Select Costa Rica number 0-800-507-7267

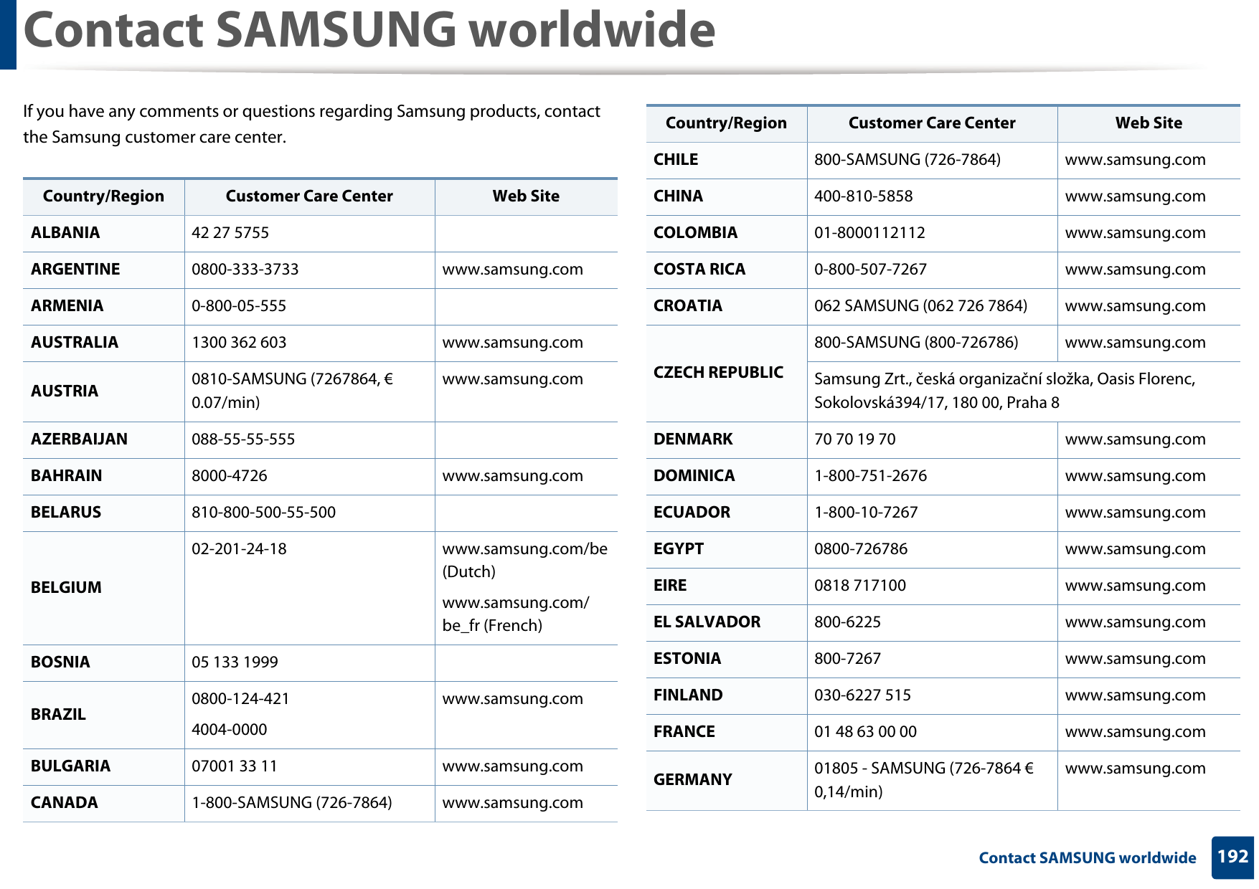[871, 270]
